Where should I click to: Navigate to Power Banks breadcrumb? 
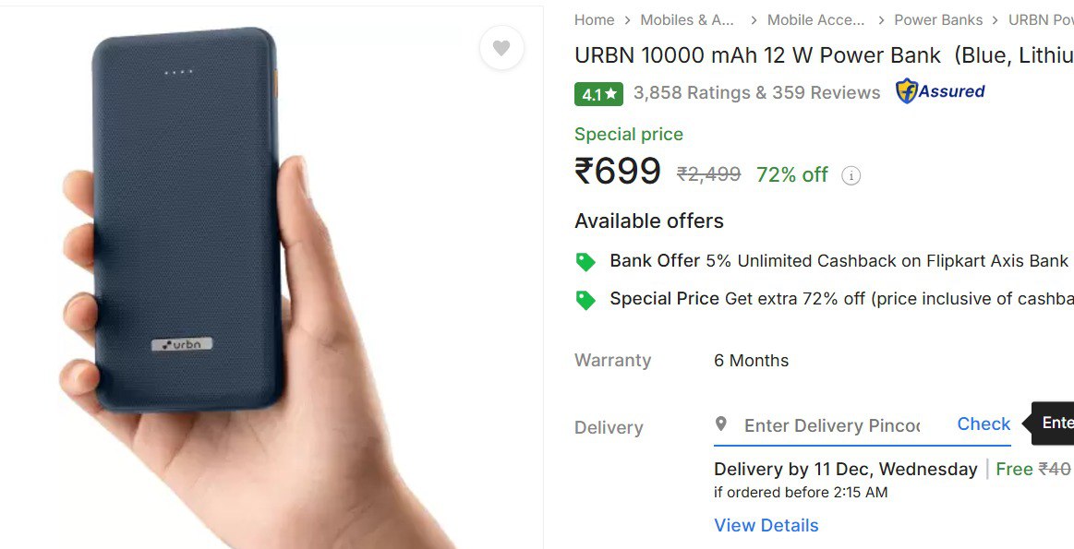coord(938,19)
